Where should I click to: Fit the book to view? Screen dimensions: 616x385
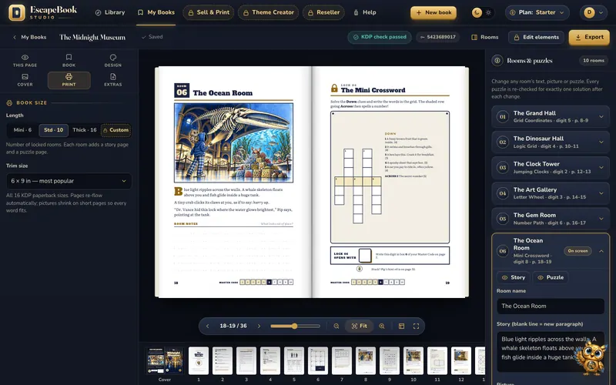pos(359,326)
